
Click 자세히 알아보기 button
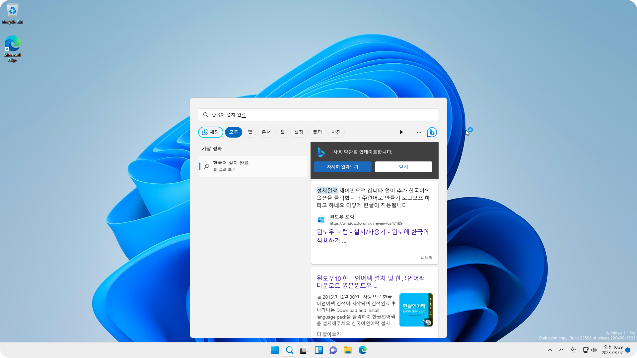pyautogui.click(x=342, y=167)
